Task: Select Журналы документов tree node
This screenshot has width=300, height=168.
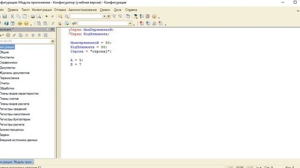Action: (x=15, y=73)
